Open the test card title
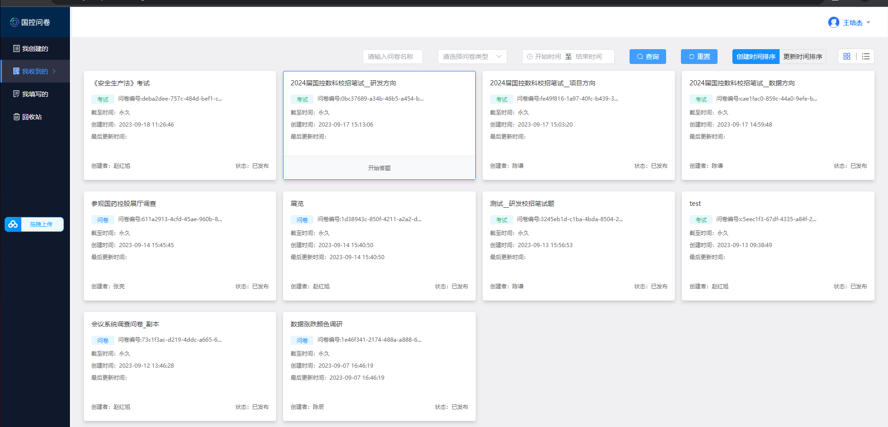Screen dimensions: 888x427 tap(695, 204)
